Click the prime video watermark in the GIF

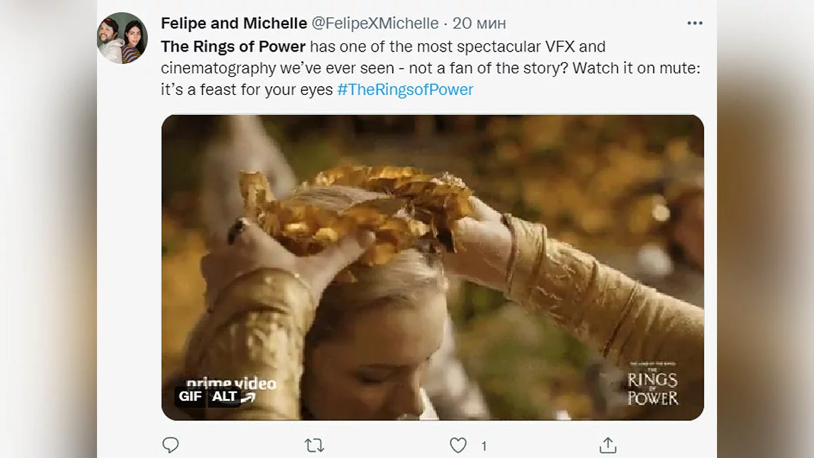tap(231, 383)
